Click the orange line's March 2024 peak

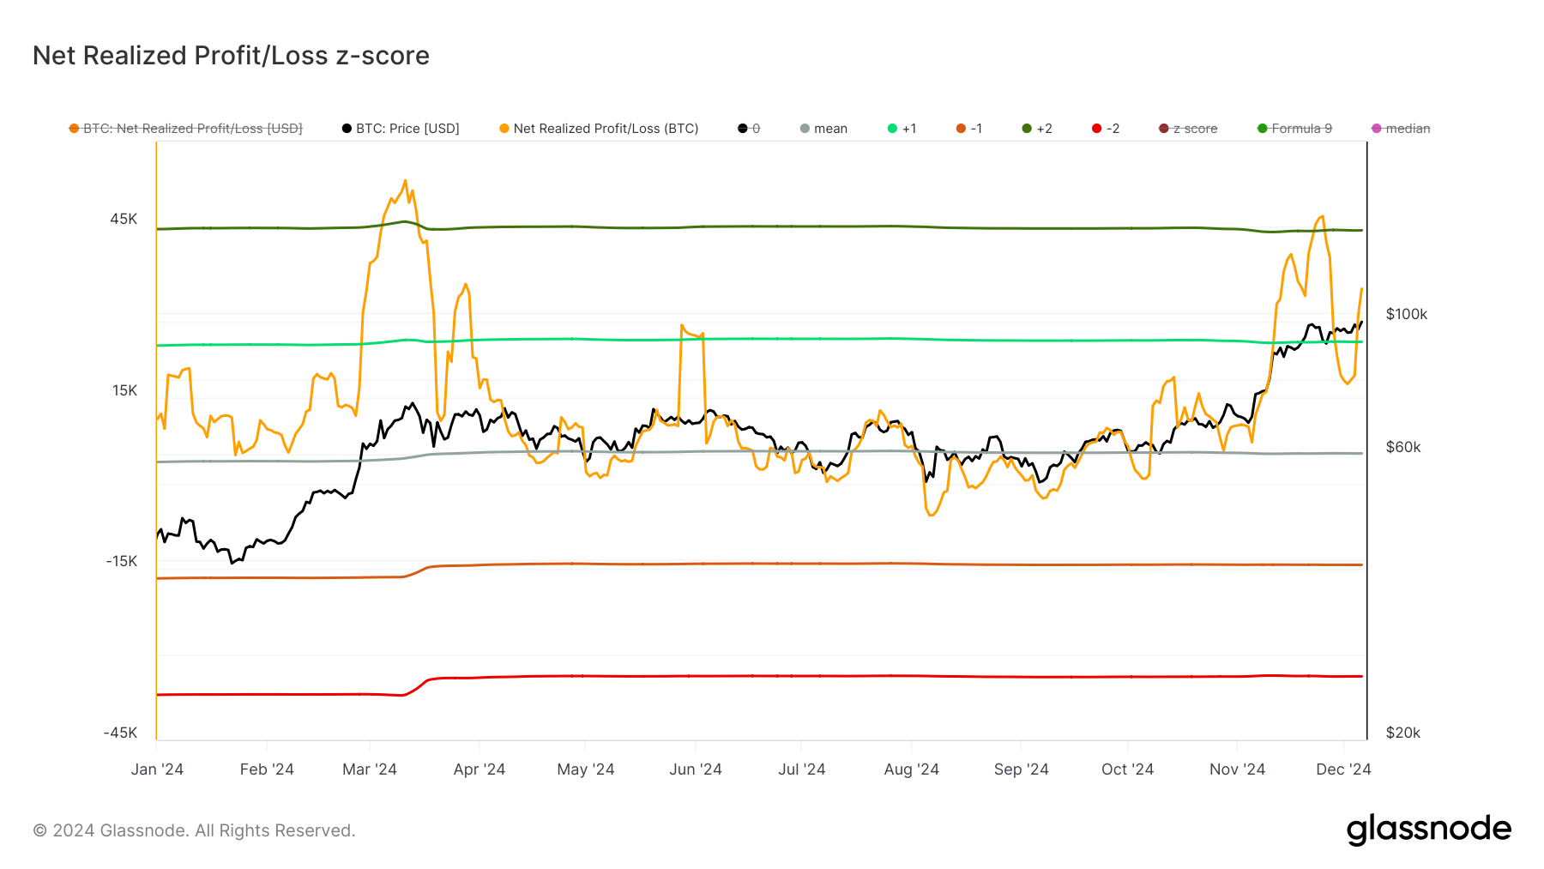404,181
